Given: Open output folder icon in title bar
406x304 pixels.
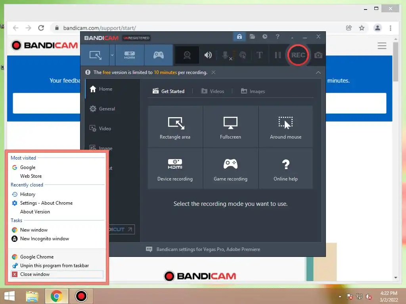Looking at the screenshot, I should point(252,37).
